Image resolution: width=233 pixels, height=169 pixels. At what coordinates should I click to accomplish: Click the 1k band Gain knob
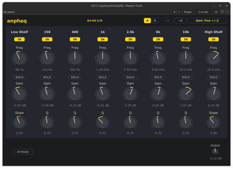pos(103,94)
